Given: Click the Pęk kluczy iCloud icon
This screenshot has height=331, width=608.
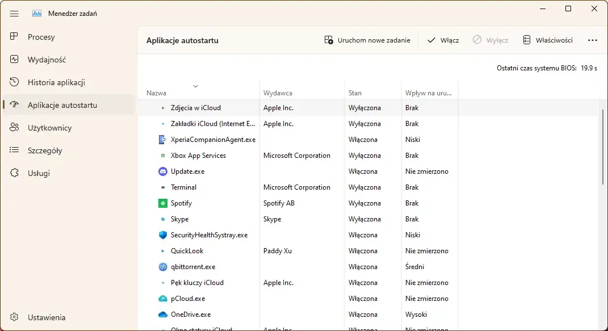Looking at the screenshot, I should coord(163,283).
